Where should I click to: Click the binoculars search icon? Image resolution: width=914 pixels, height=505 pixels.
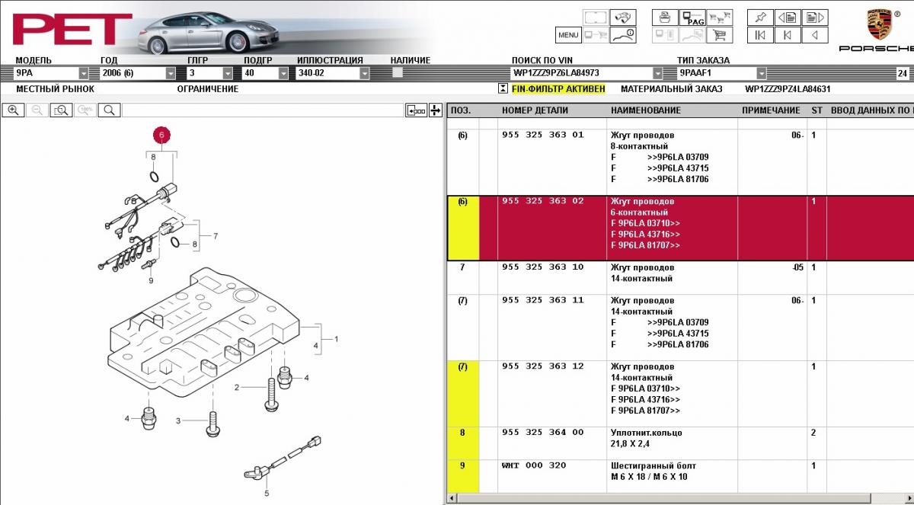624,17
